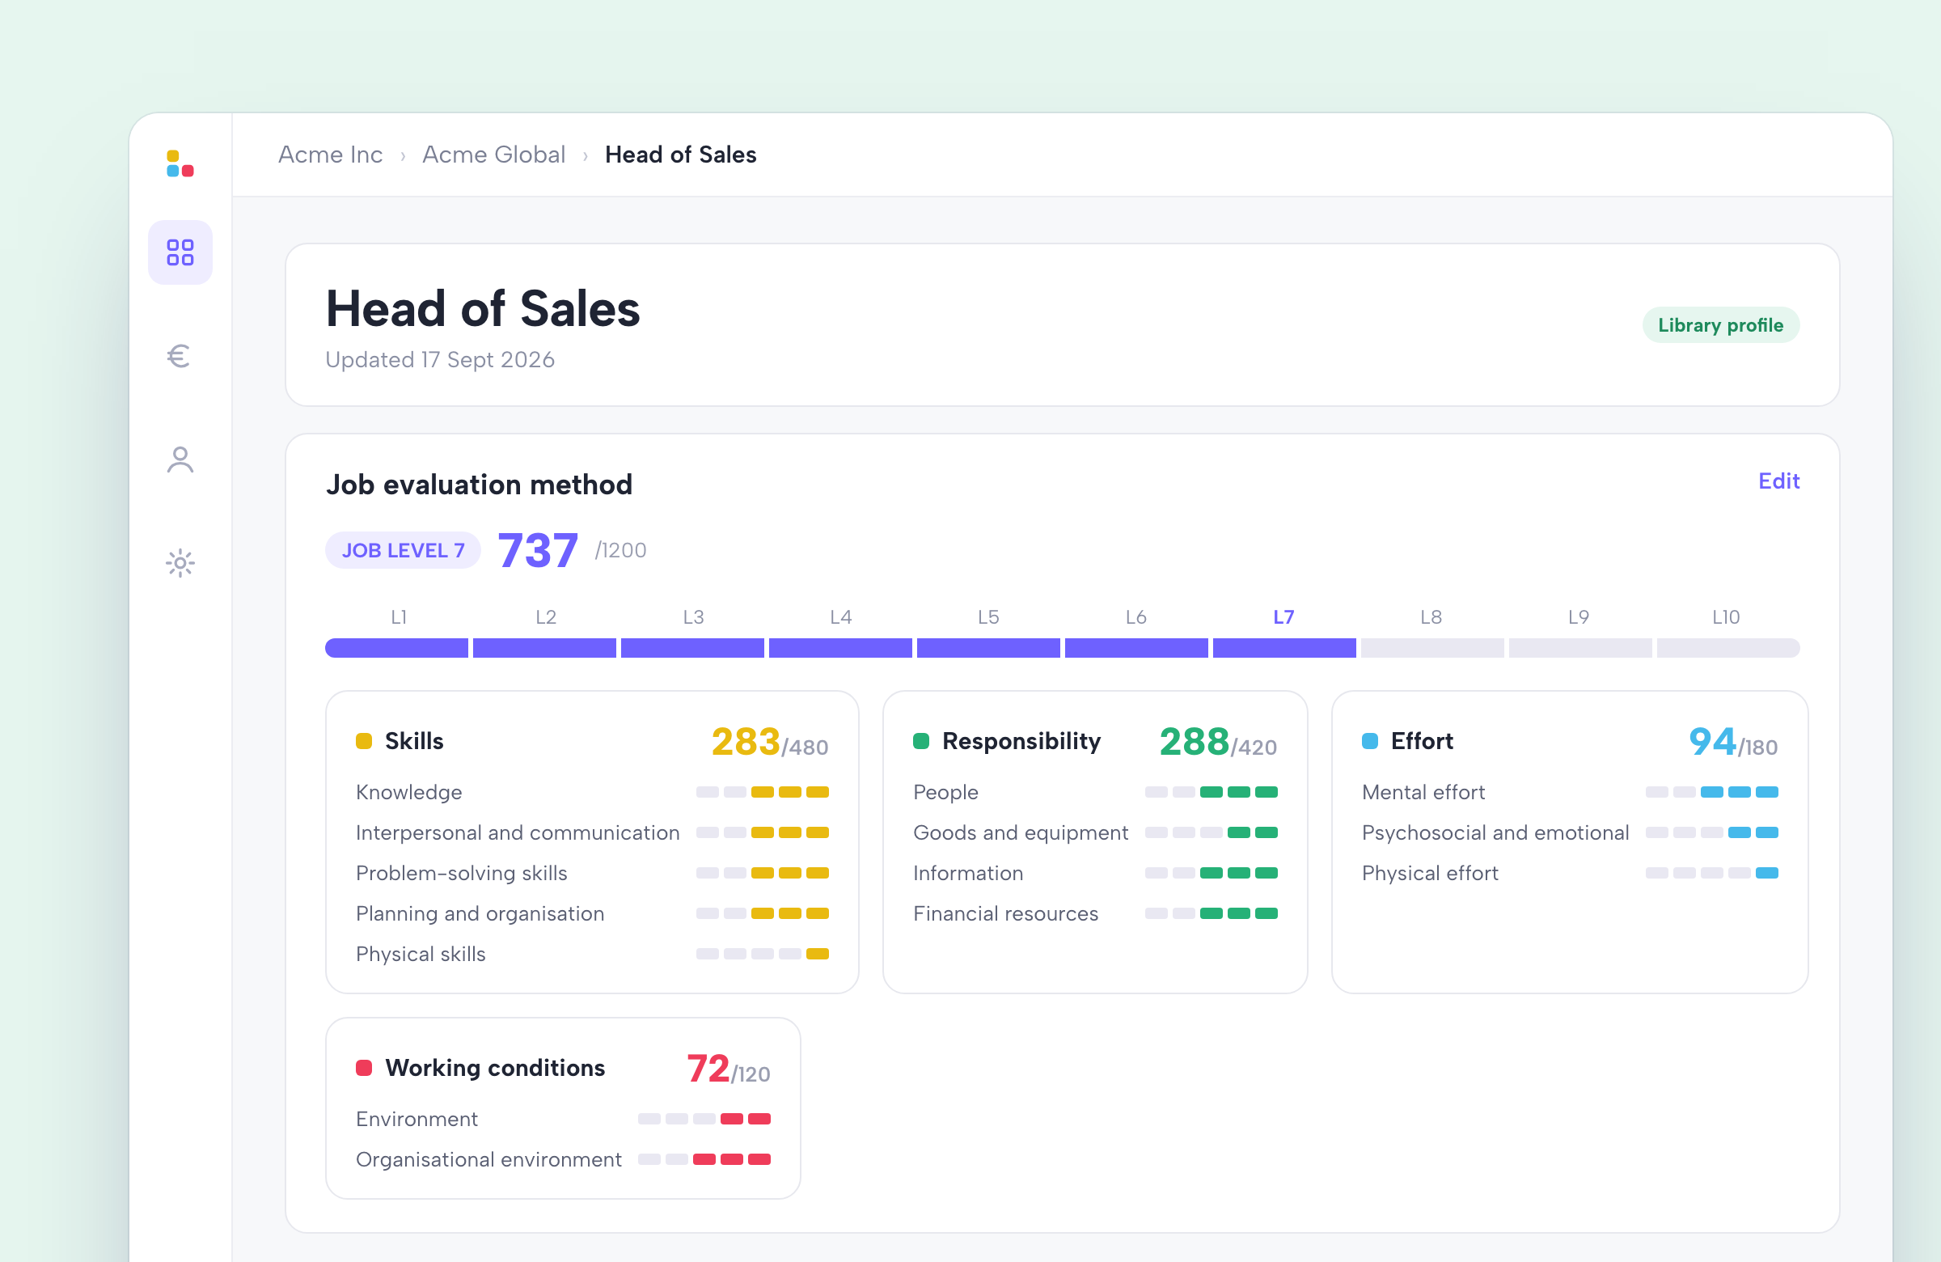The height and width of the screenshot is (1262, 1941).
Task: Select the L8 level label
Action: pyautogui.click(x=1431, y=616)
